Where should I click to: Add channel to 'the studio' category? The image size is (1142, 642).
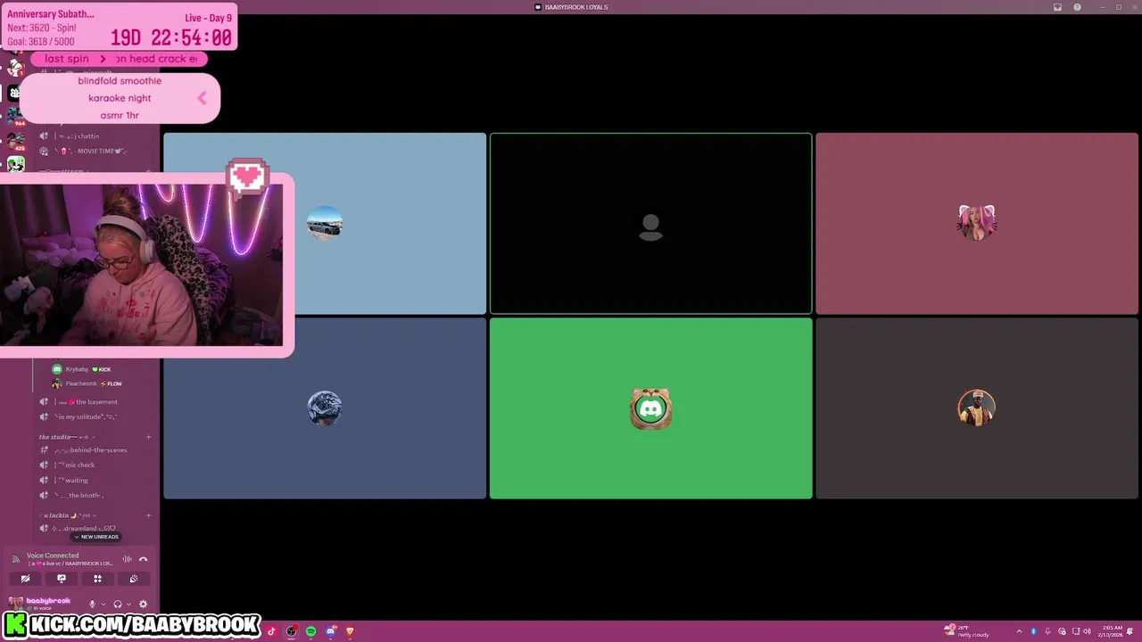coord(148,437)
